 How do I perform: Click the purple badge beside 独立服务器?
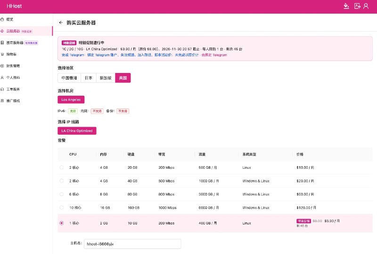pyautogui.click(x=31, y=43)
